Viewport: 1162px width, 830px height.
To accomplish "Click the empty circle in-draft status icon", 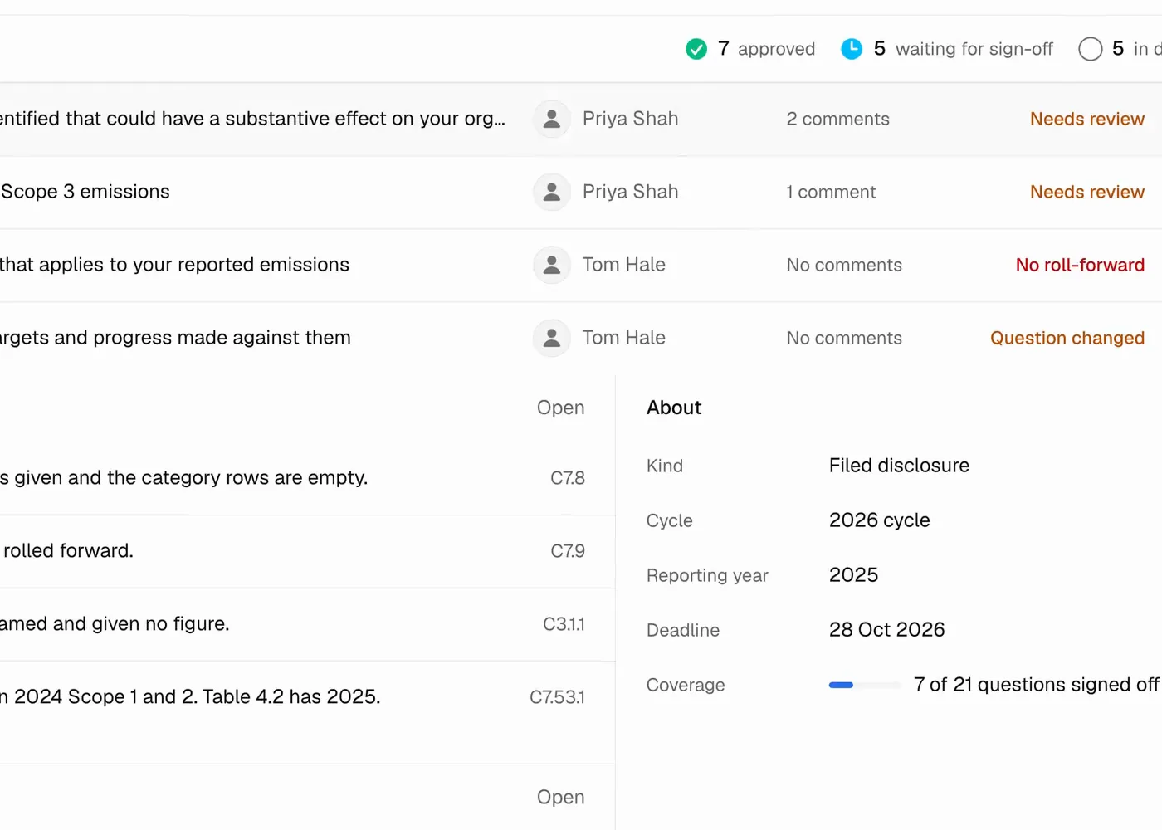I will pyautogui.click(x=1091, y=49).
